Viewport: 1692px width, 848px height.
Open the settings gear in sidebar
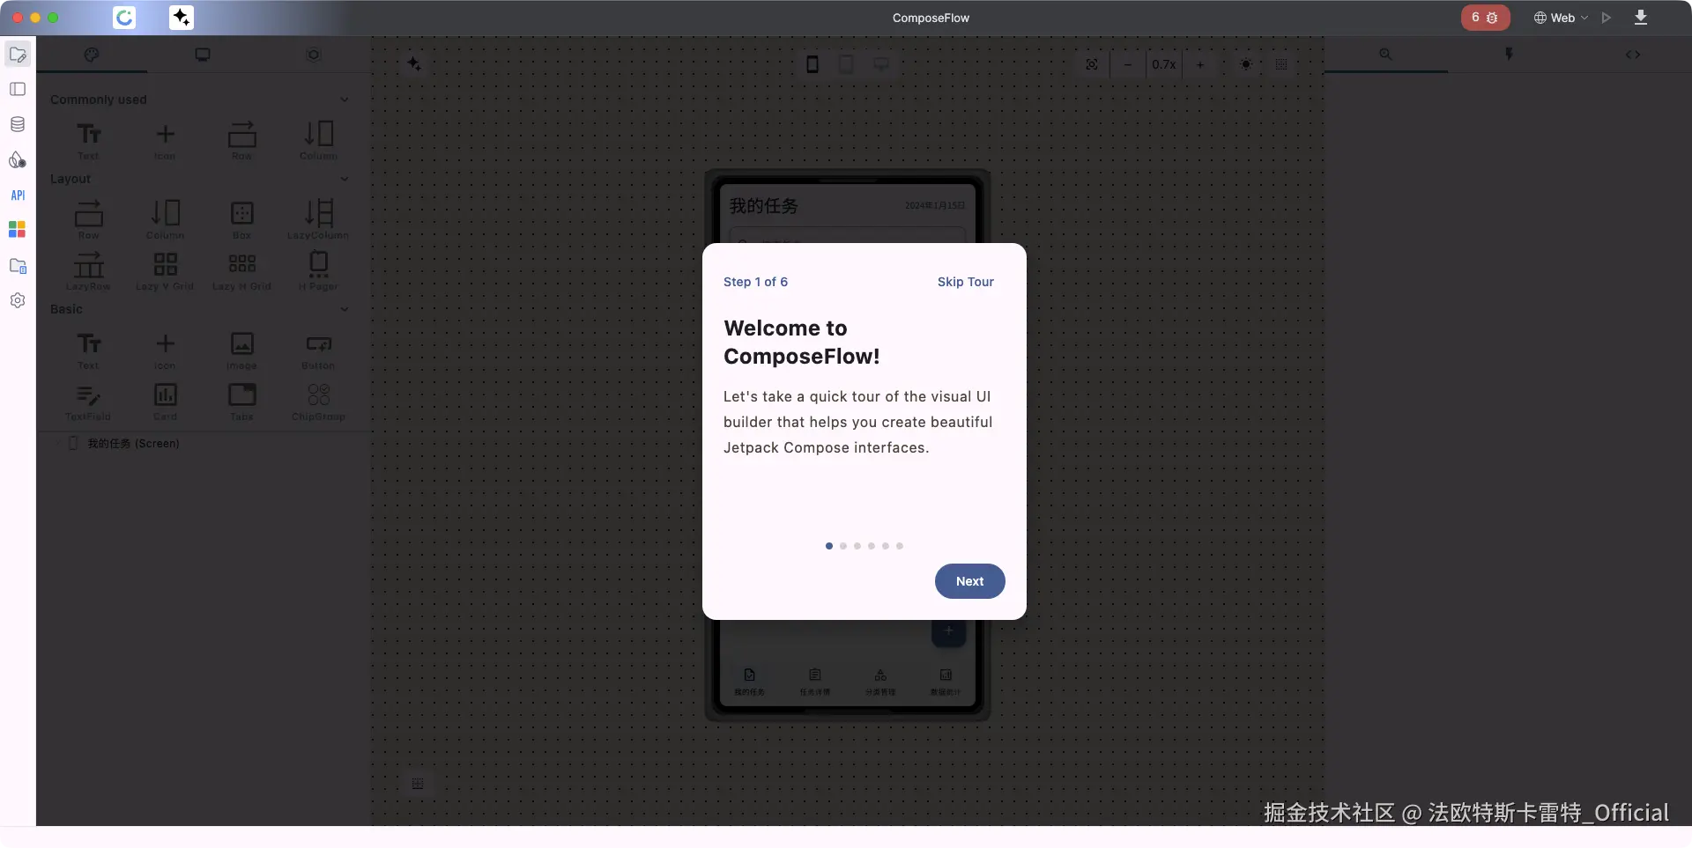click(18, 300)
